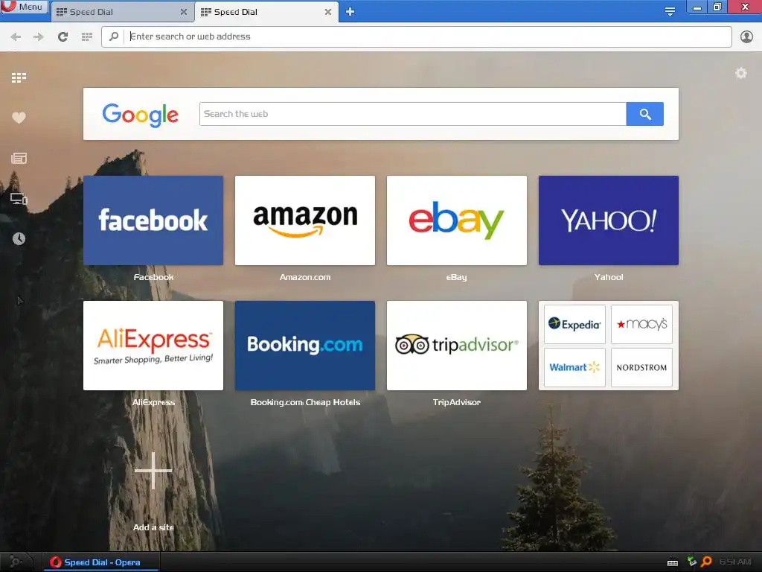Image resolution: width=762 pixels, height=572 pixels.
Task: Open Walmart in the shopping folder
Action: coord(574,367)
